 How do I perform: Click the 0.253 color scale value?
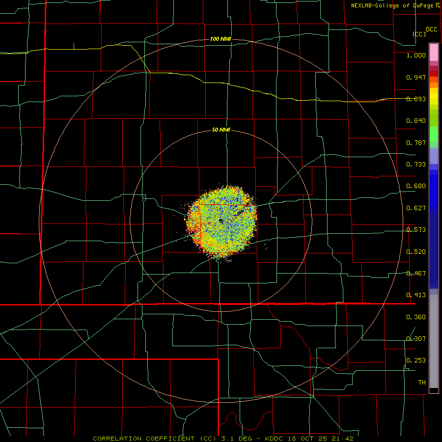(416, 360)
